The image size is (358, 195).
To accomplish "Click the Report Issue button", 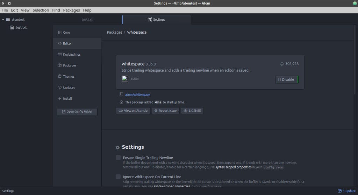I will (x=165, y=111).
